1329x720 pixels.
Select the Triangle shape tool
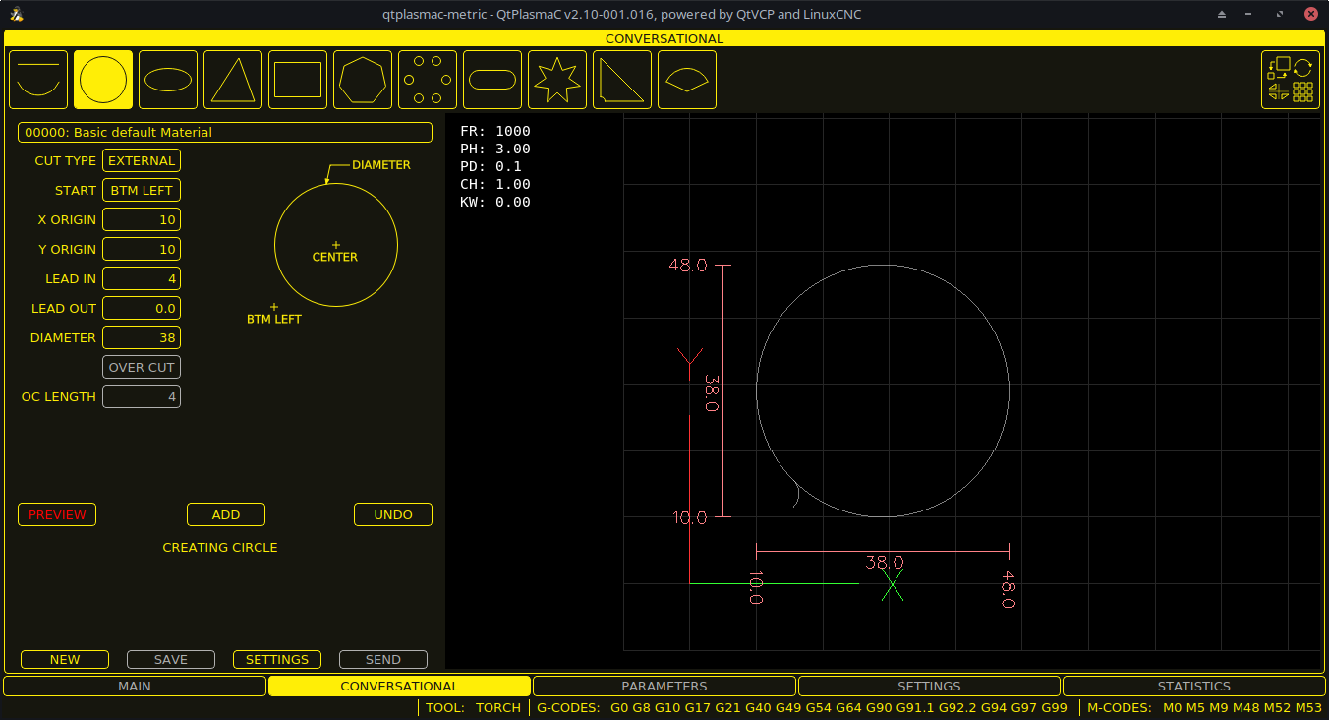(x=232, y=79)
